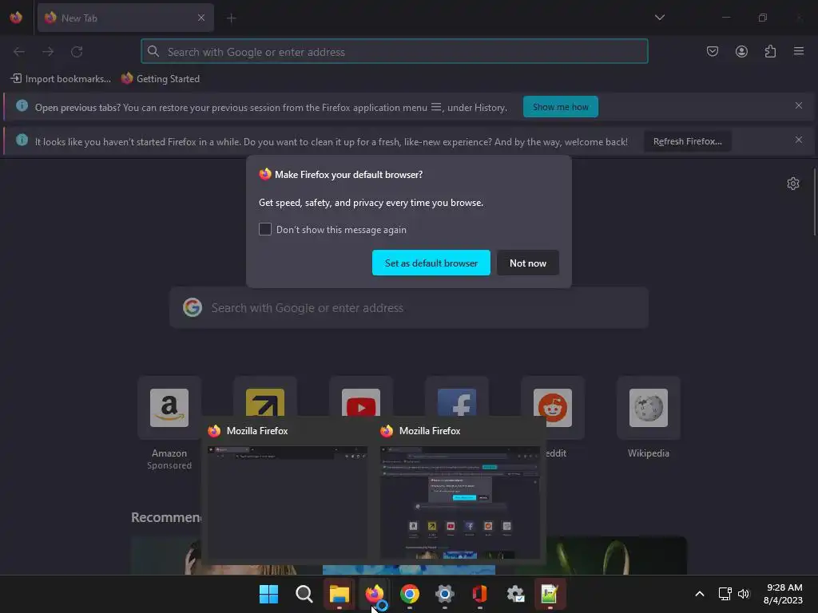The height and width of the screenshot is (613, 818).
Task: Open the Getting Started bookmark
Action: (160, 79)
